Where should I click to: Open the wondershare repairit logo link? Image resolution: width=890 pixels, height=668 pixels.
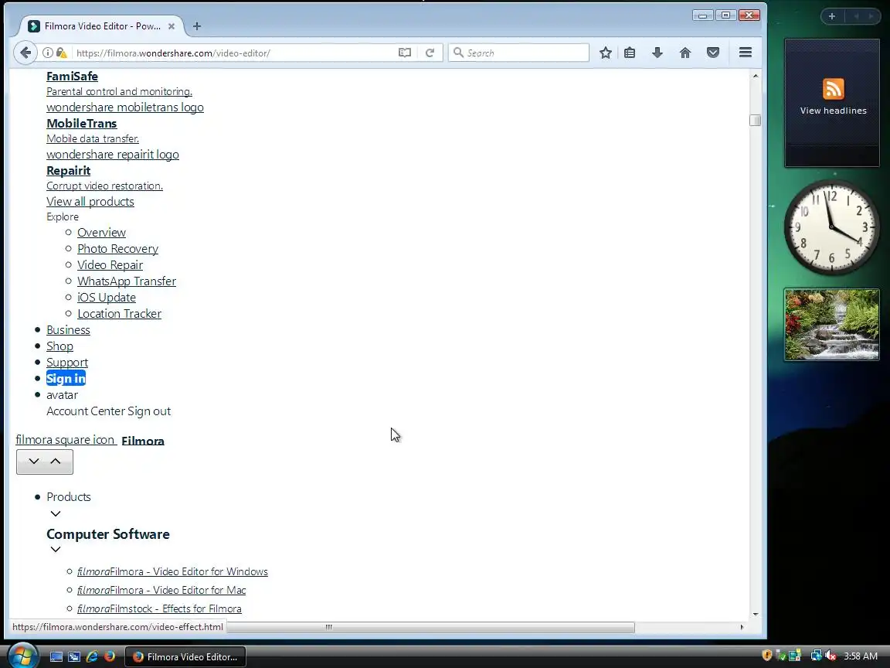click(x=112, y=155)
